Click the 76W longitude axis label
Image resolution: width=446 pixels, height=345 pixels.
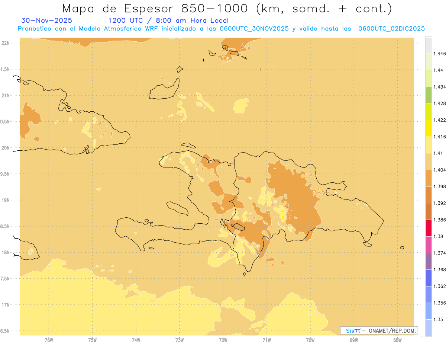(49, 340)
